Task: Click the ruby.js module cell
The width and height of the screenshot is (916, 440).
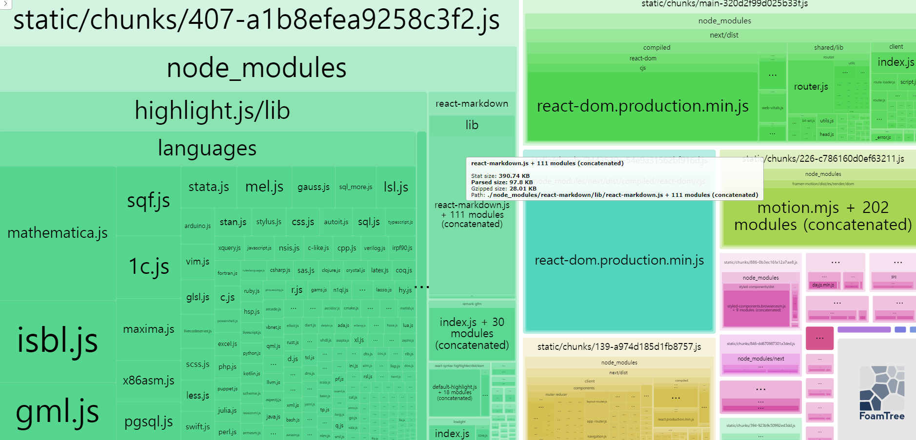Action: click(252, 291)
